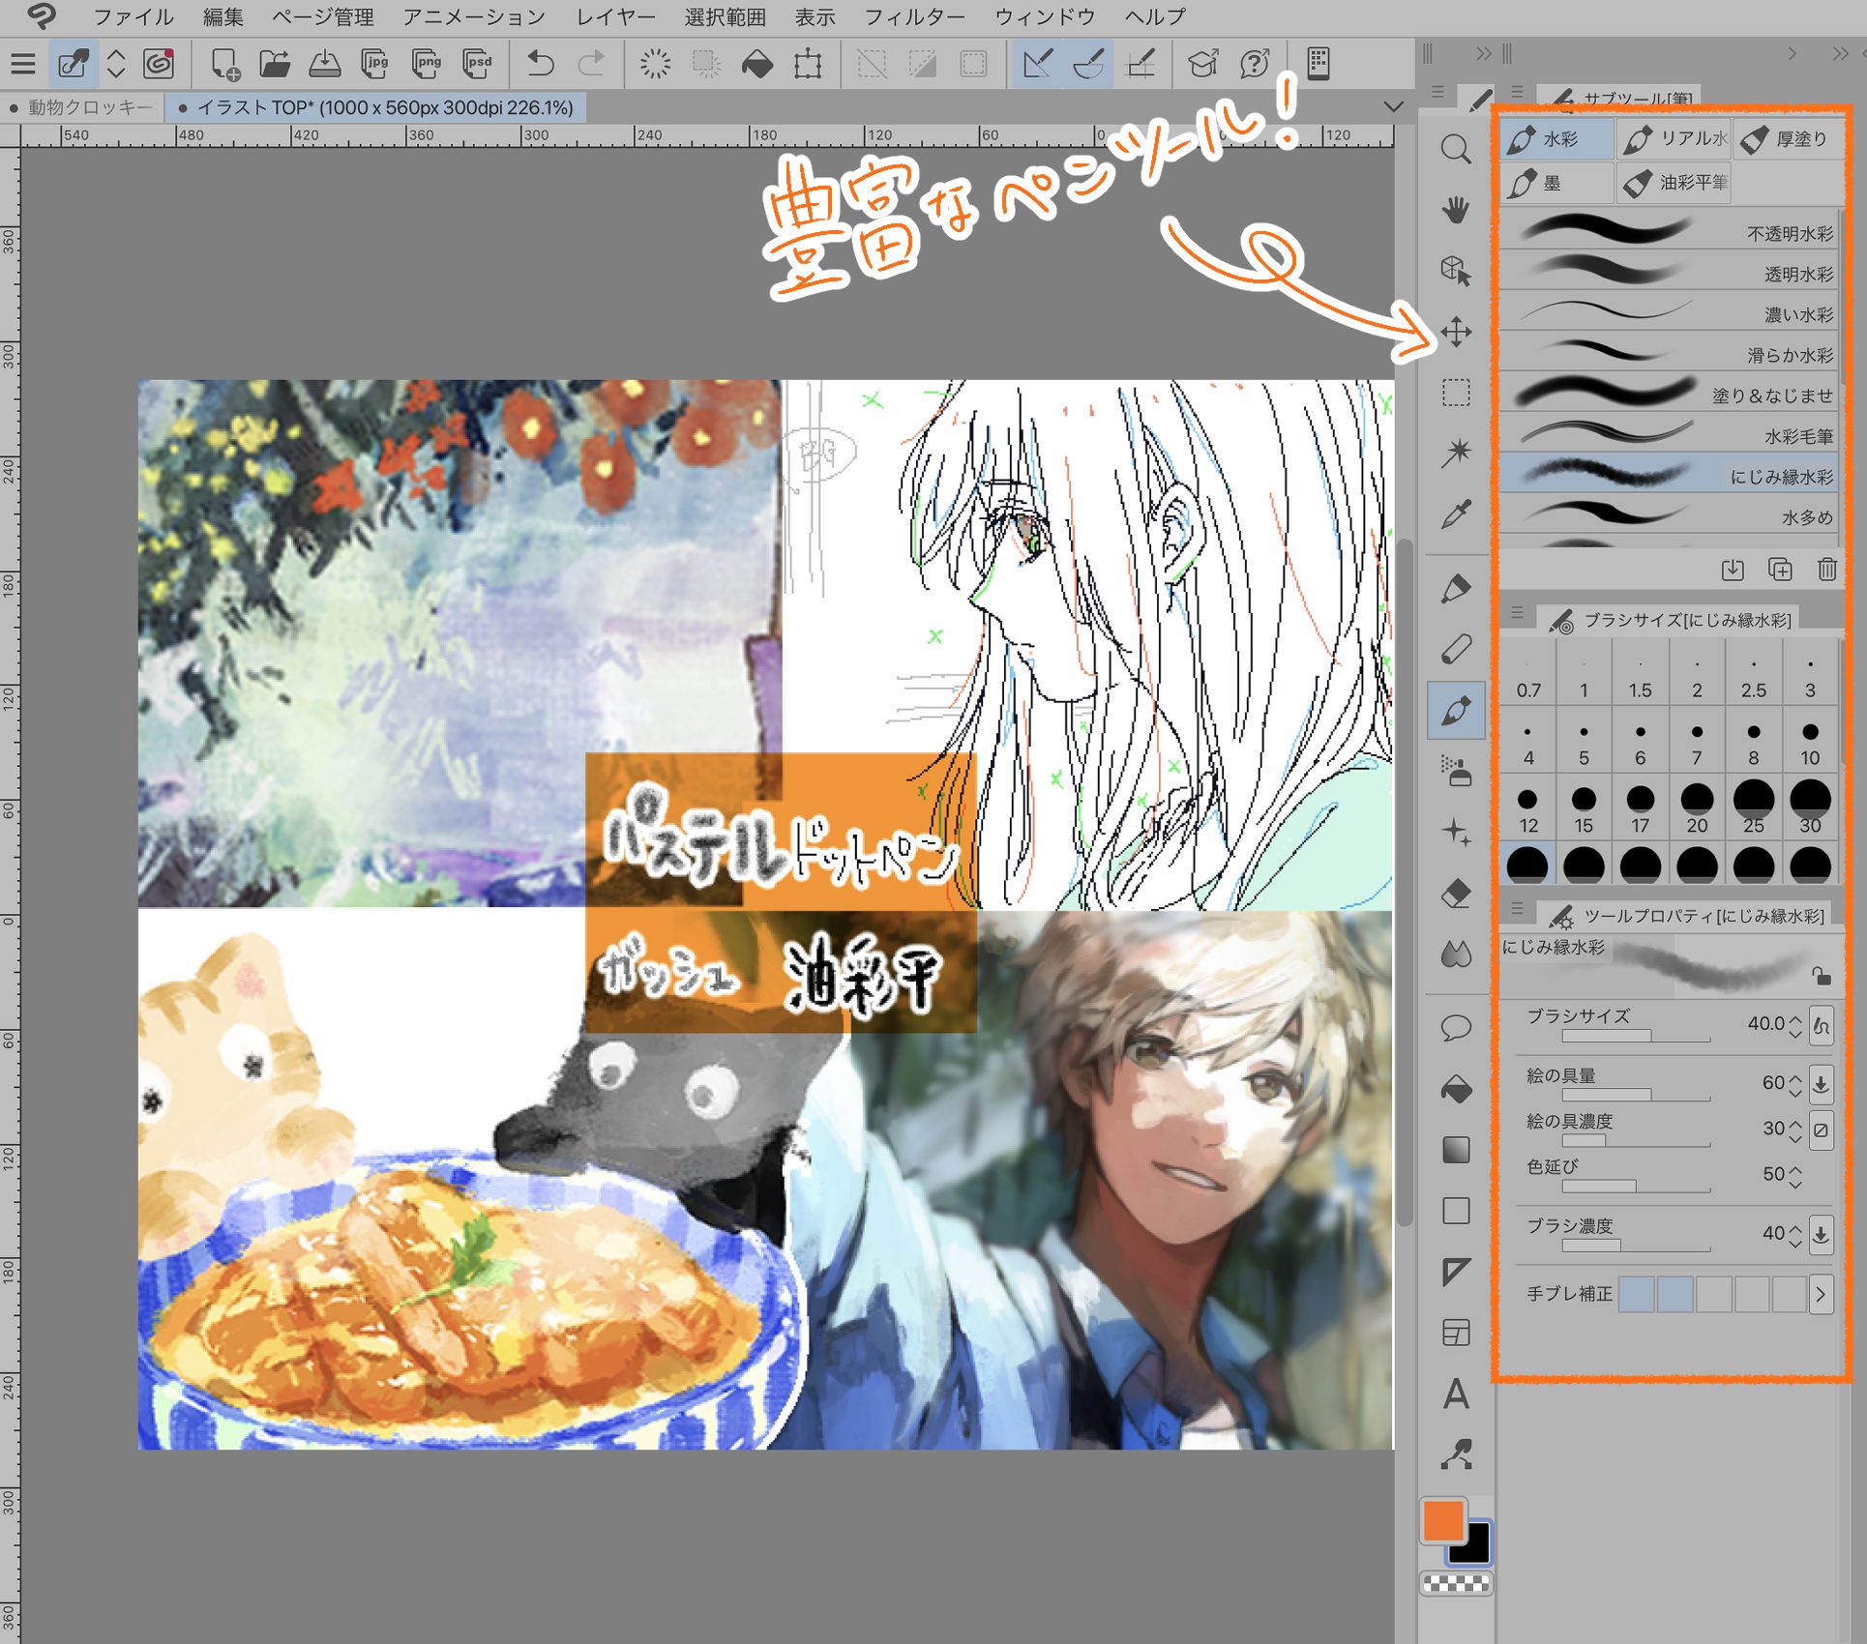Select the Eraser tool
This screenshot has height=1644, width=1867.
coord(1455,894)
